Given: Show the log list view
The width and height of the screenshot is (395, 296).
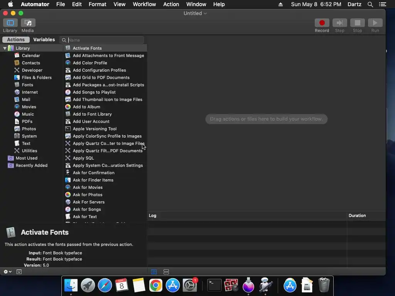Looking at the screenshot, I should (x=154, y=272).
